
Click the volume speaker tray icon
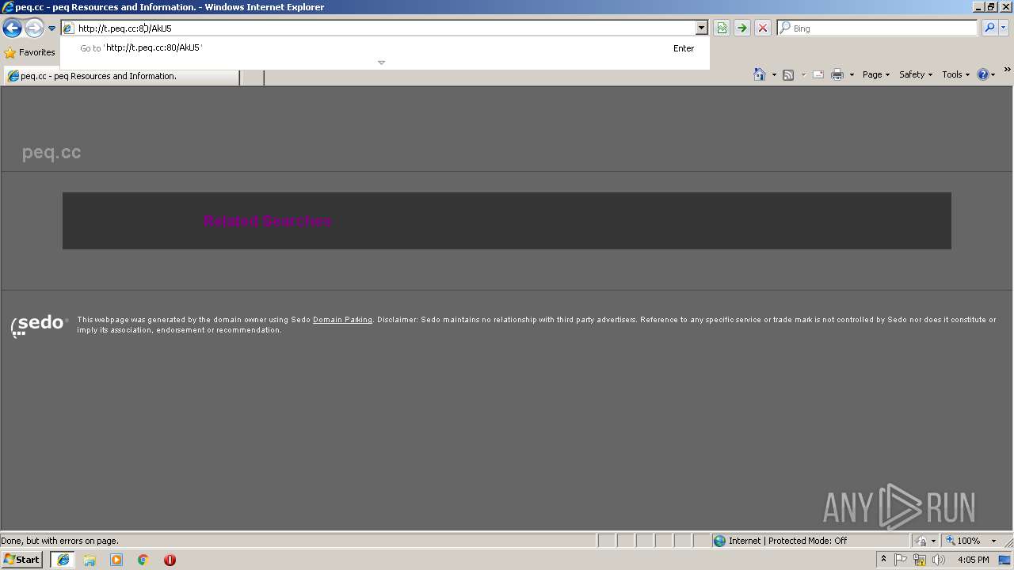coord(939,560)
